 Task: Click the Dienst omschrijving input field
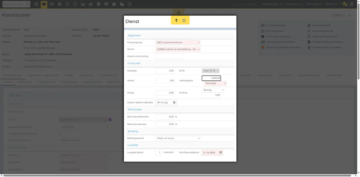170,56
